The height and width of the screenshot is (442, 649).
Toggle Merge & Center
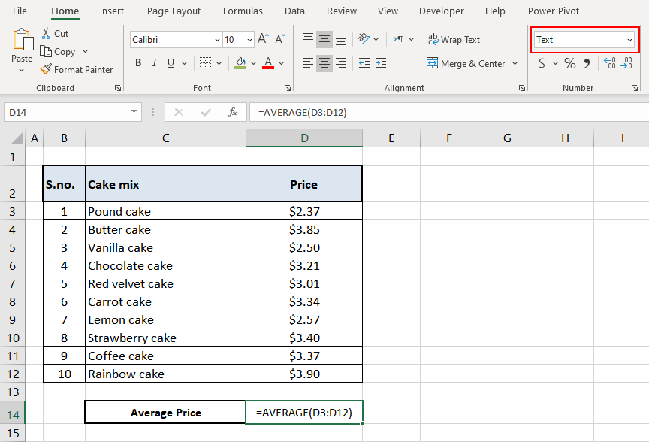coord(466,64)
